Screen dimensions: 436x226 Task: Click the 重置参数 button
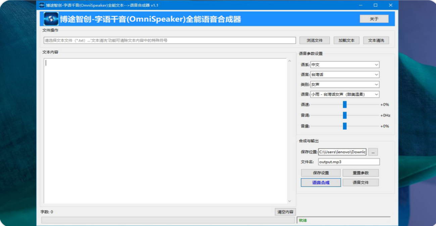click(x=360, y=173)
